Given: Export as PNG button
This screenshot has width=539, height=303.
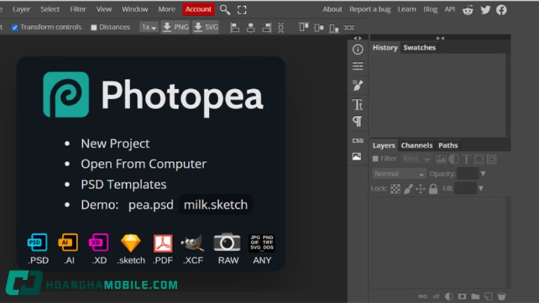Looking at the screenshot, I should click(x=175, y=28).
